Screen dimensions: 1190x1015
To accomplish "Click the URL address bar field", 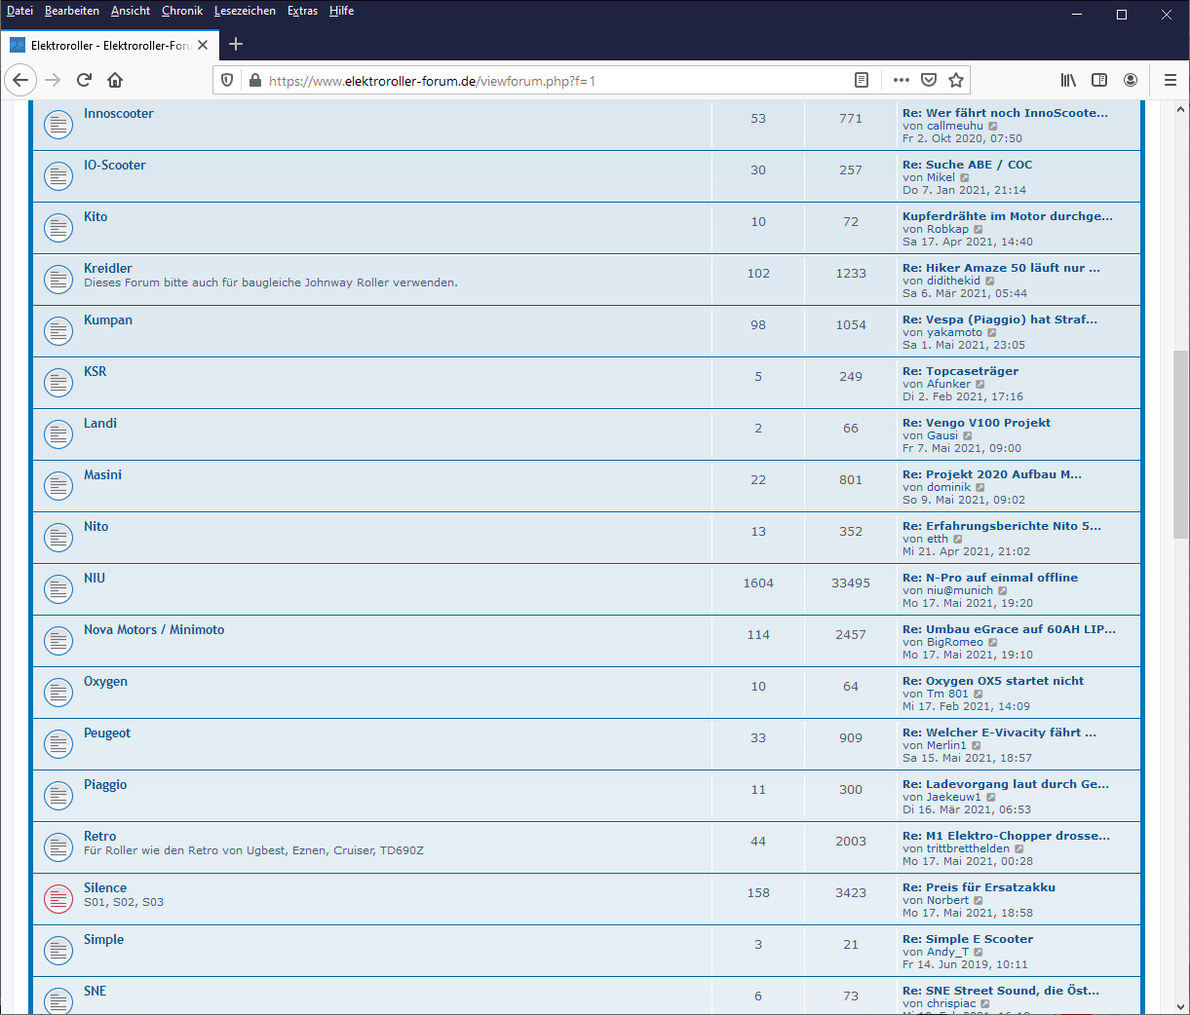I will [x=546, y=81].
